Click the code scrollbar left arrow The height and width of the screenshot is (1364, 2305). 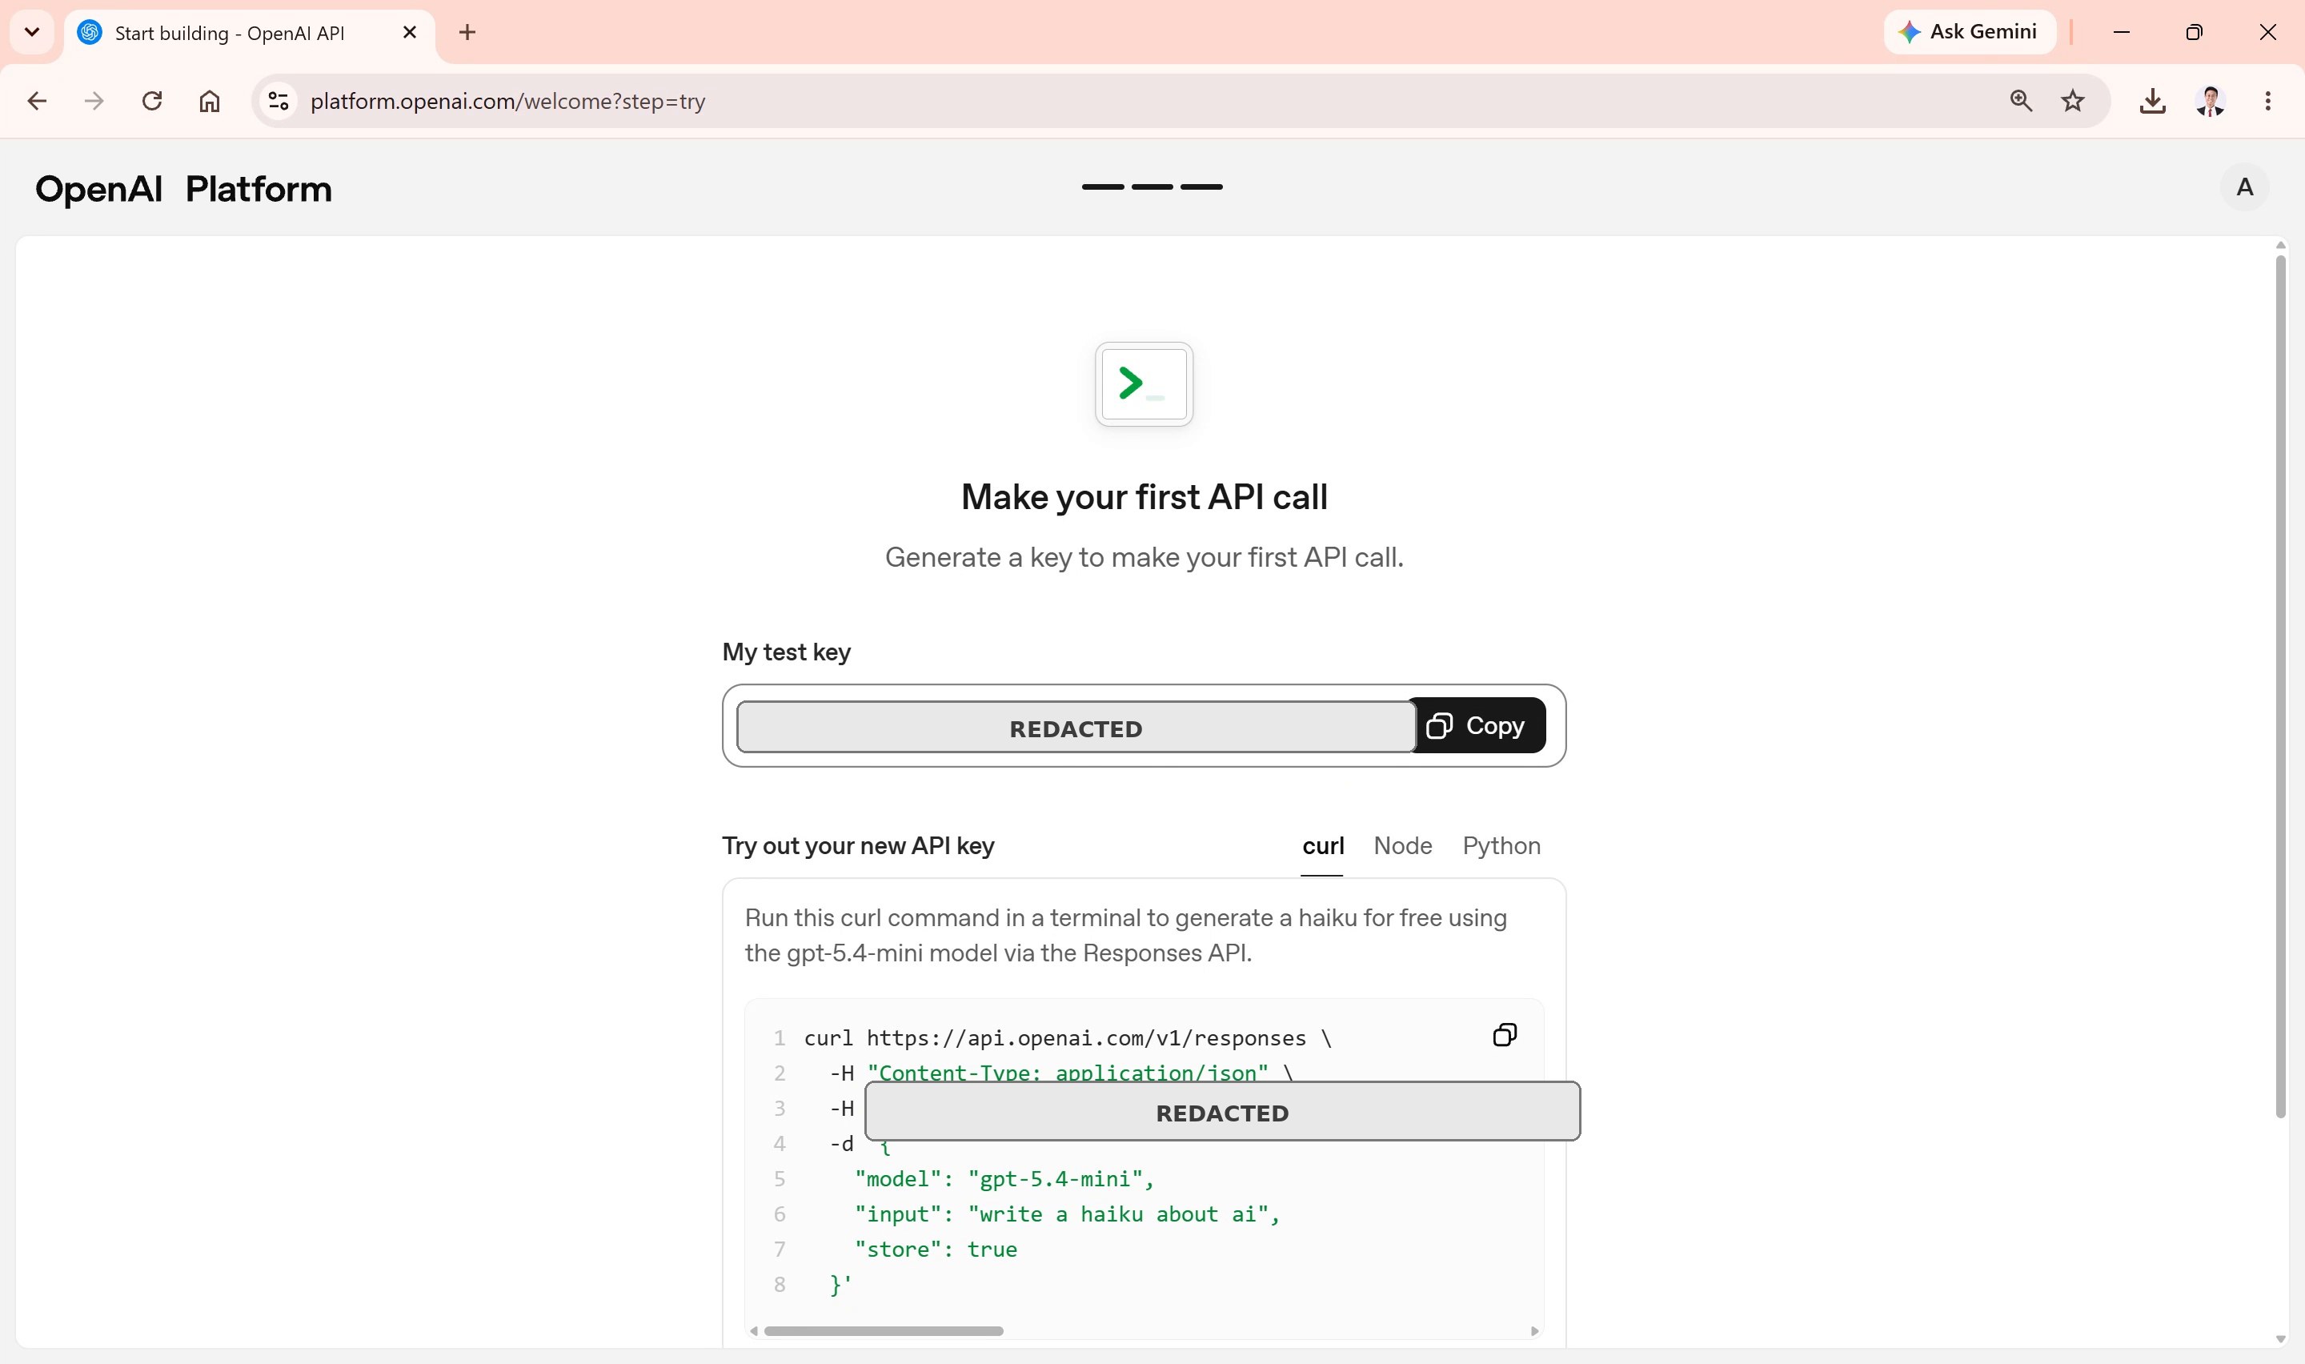click(753, 1331)
